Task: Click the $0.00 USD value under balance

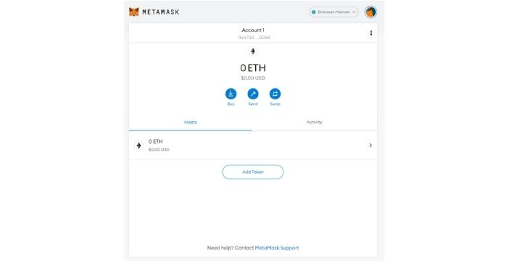Action: [253, 78]
